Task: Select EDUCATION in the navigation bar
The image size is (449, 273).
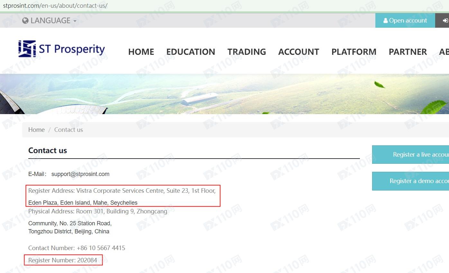Action: [x=190, y=52]
